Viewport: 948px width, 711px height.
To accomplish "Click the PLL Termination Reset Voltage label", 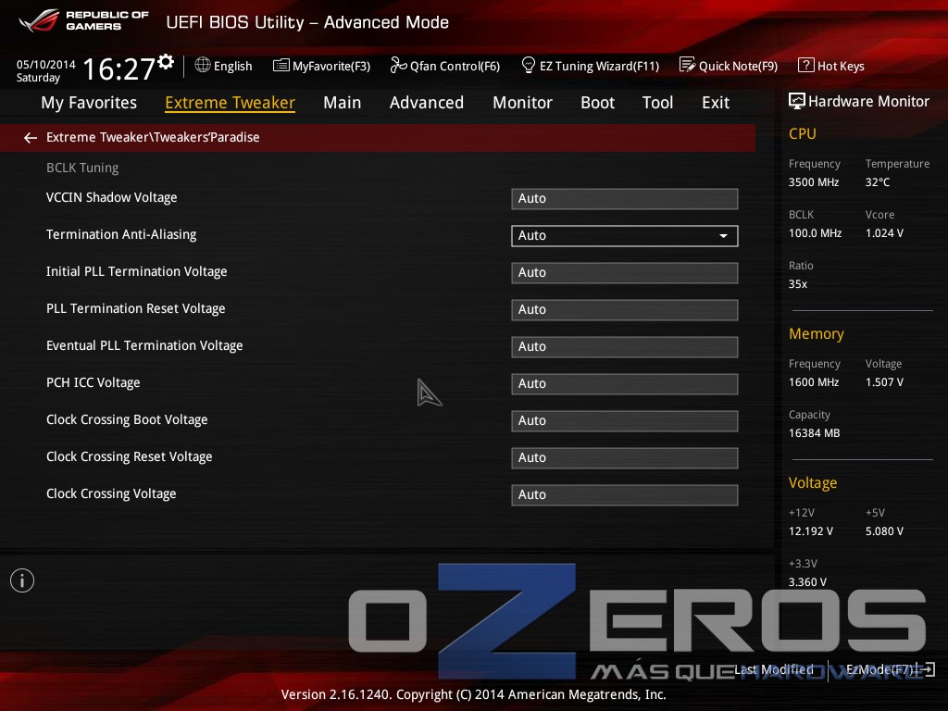I will click(136, 308).
